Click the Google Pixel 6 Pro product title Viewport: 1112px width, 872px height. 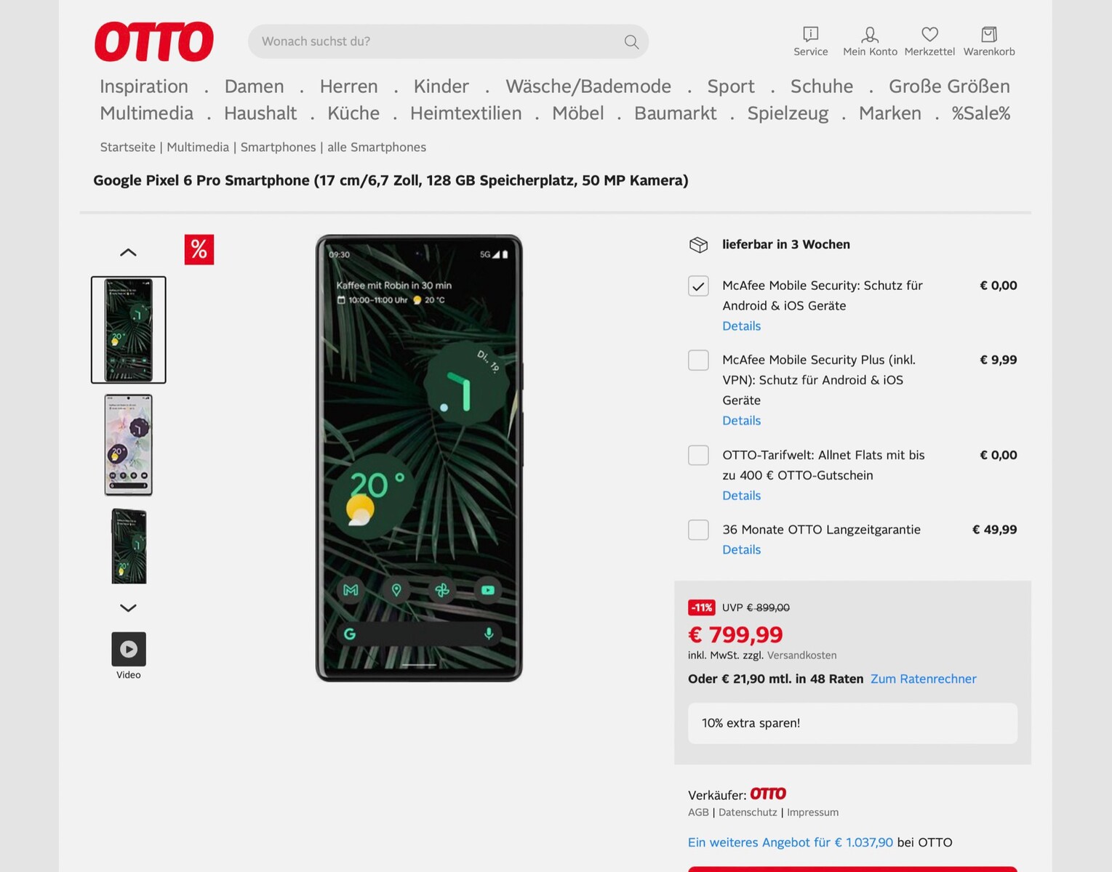pos(391,180)
